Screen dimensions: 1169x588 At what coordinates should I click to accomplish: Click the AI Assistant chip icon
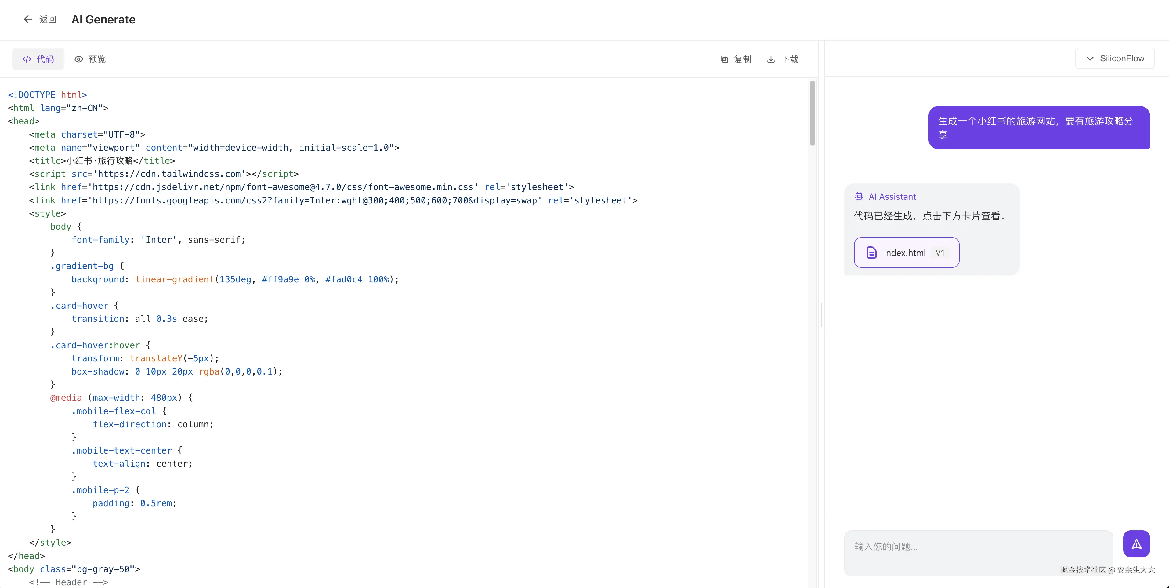click(859, 196)
